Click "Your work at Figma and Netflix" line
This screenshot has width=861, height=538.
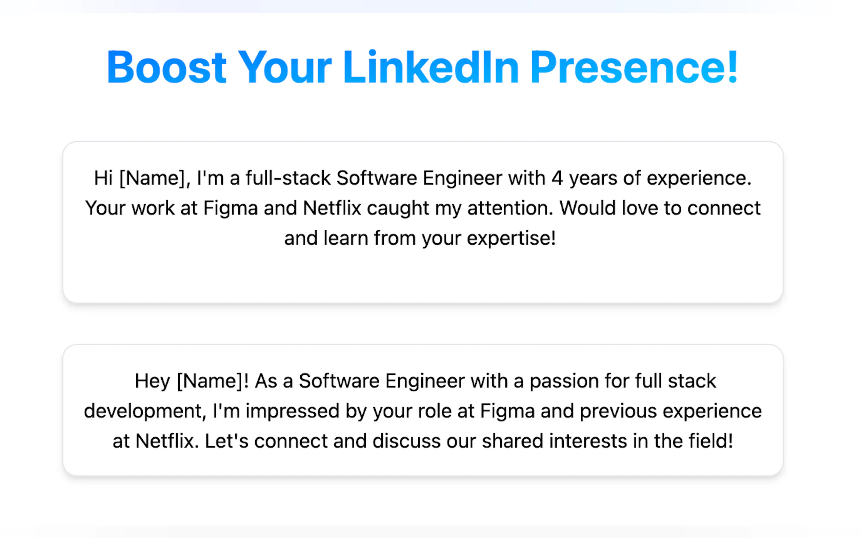click(222, 208)
